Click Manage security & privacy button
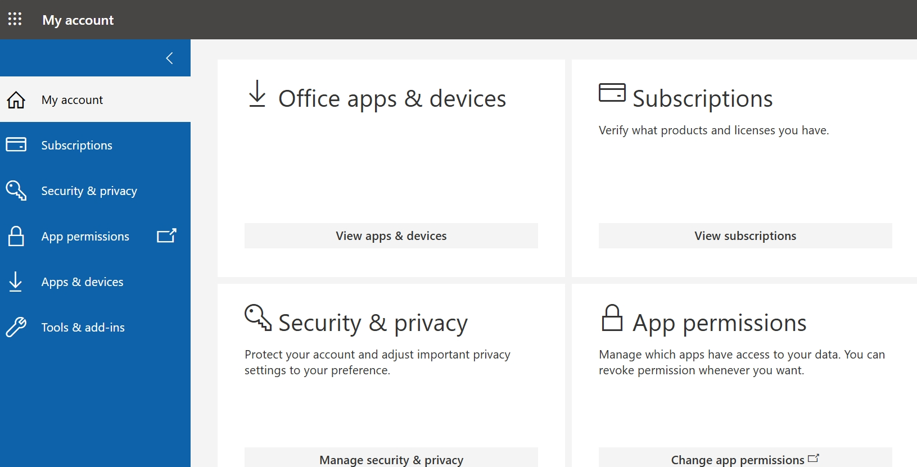 (x=391, y=457)
